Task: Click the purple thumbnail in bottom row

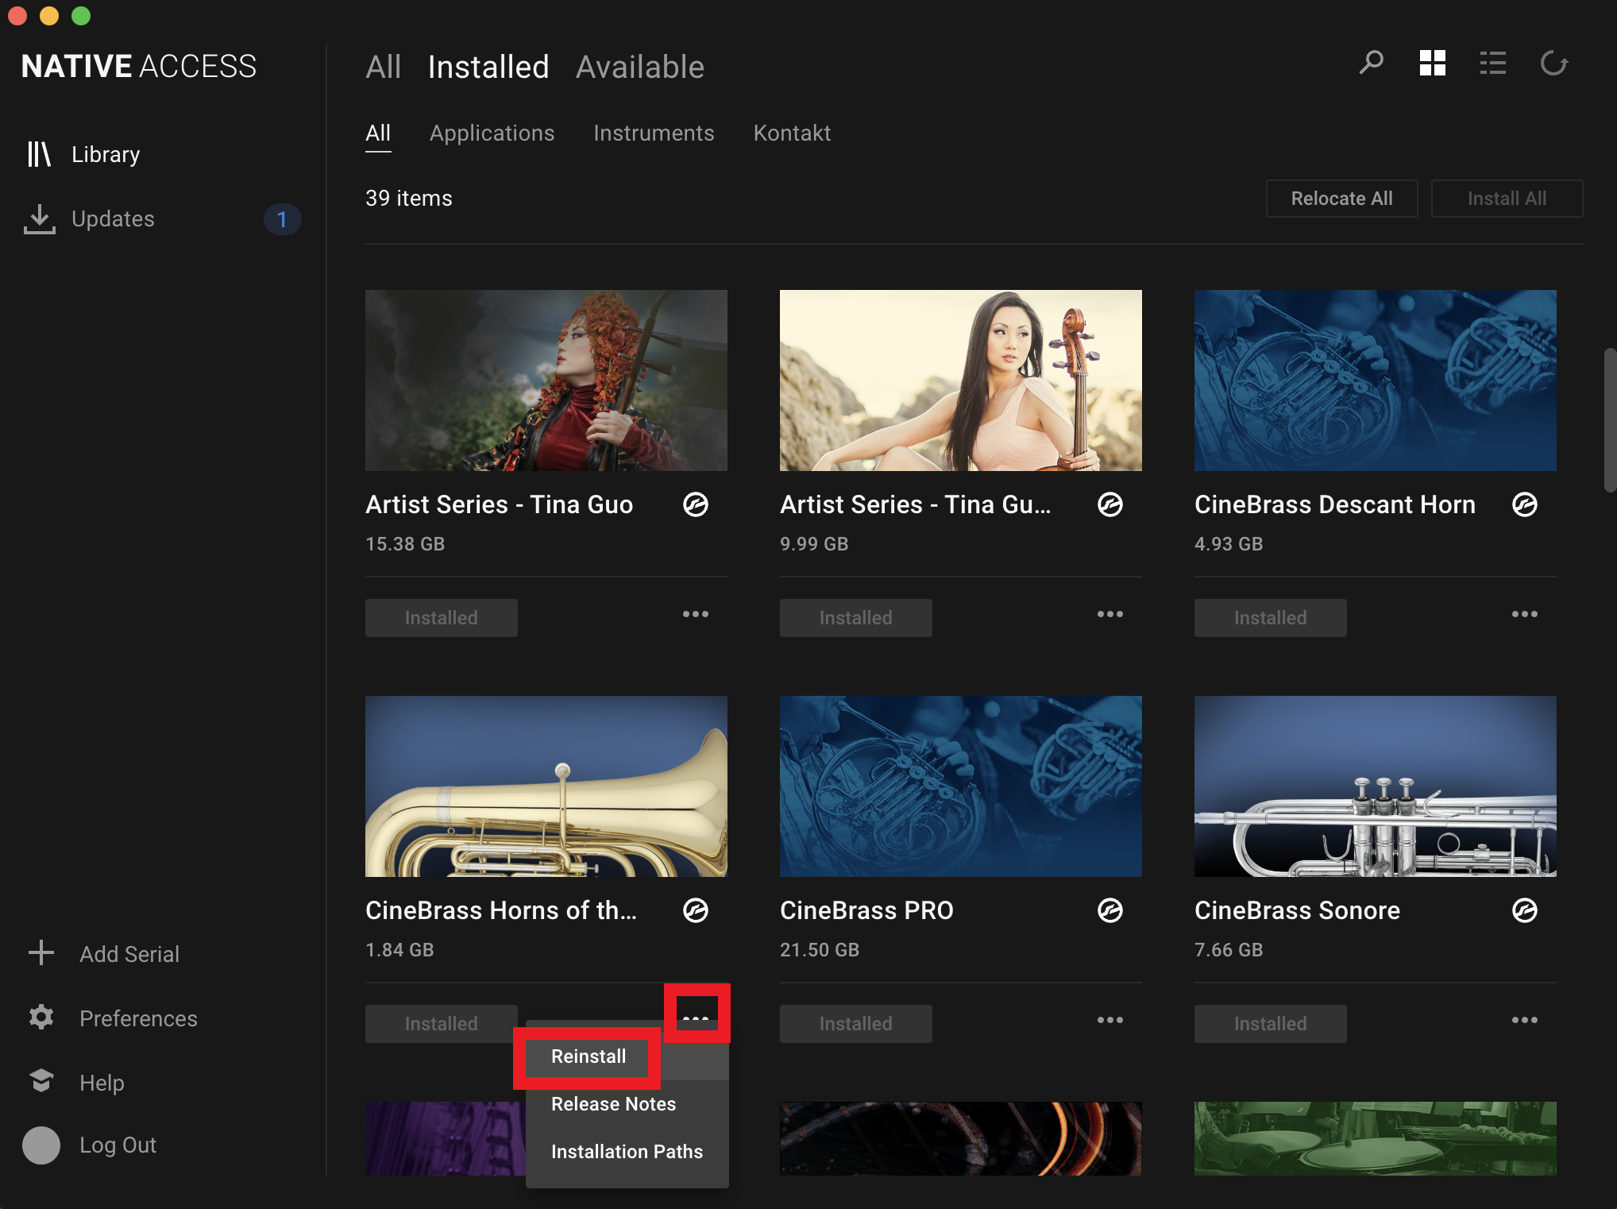Action: 446,1138
